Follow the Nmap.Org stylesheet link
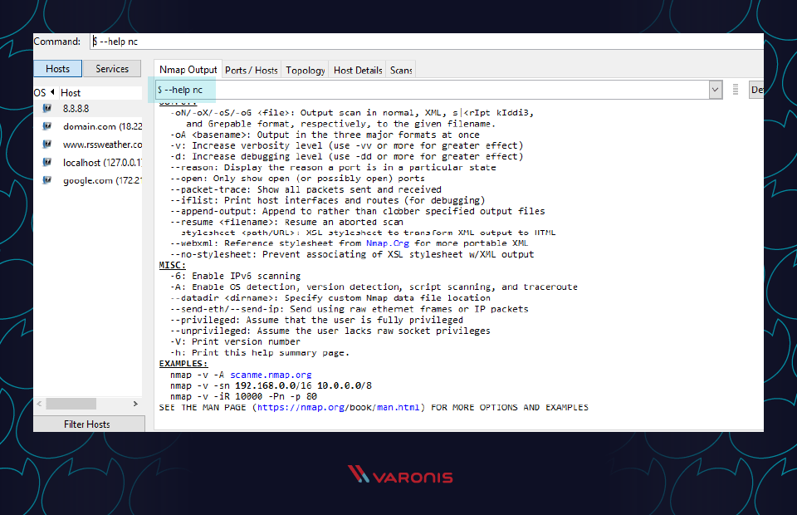This screenshot has width=797, height=515. [388, 243]
